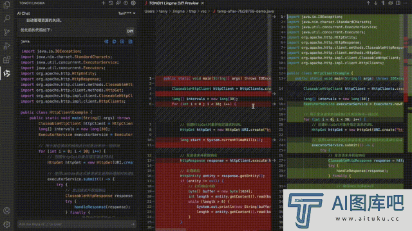Click revert arrow beside left line 4
The width and height of the screenshot is (412, 231).
point(274,94)
